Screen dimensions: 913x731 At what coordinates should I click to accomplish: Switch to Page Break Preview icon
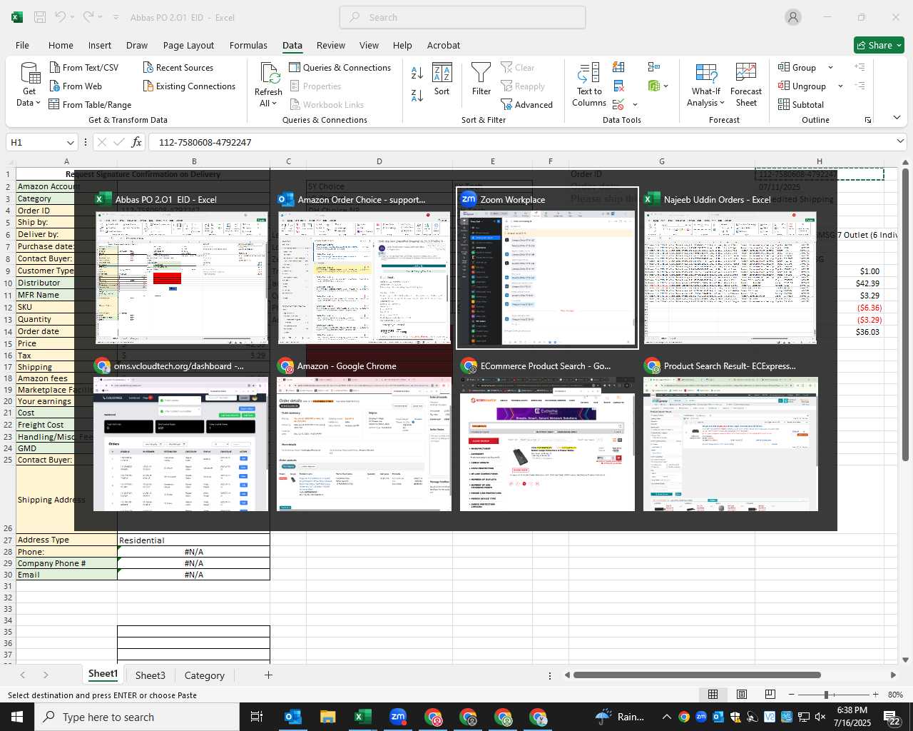pos(770,695)
